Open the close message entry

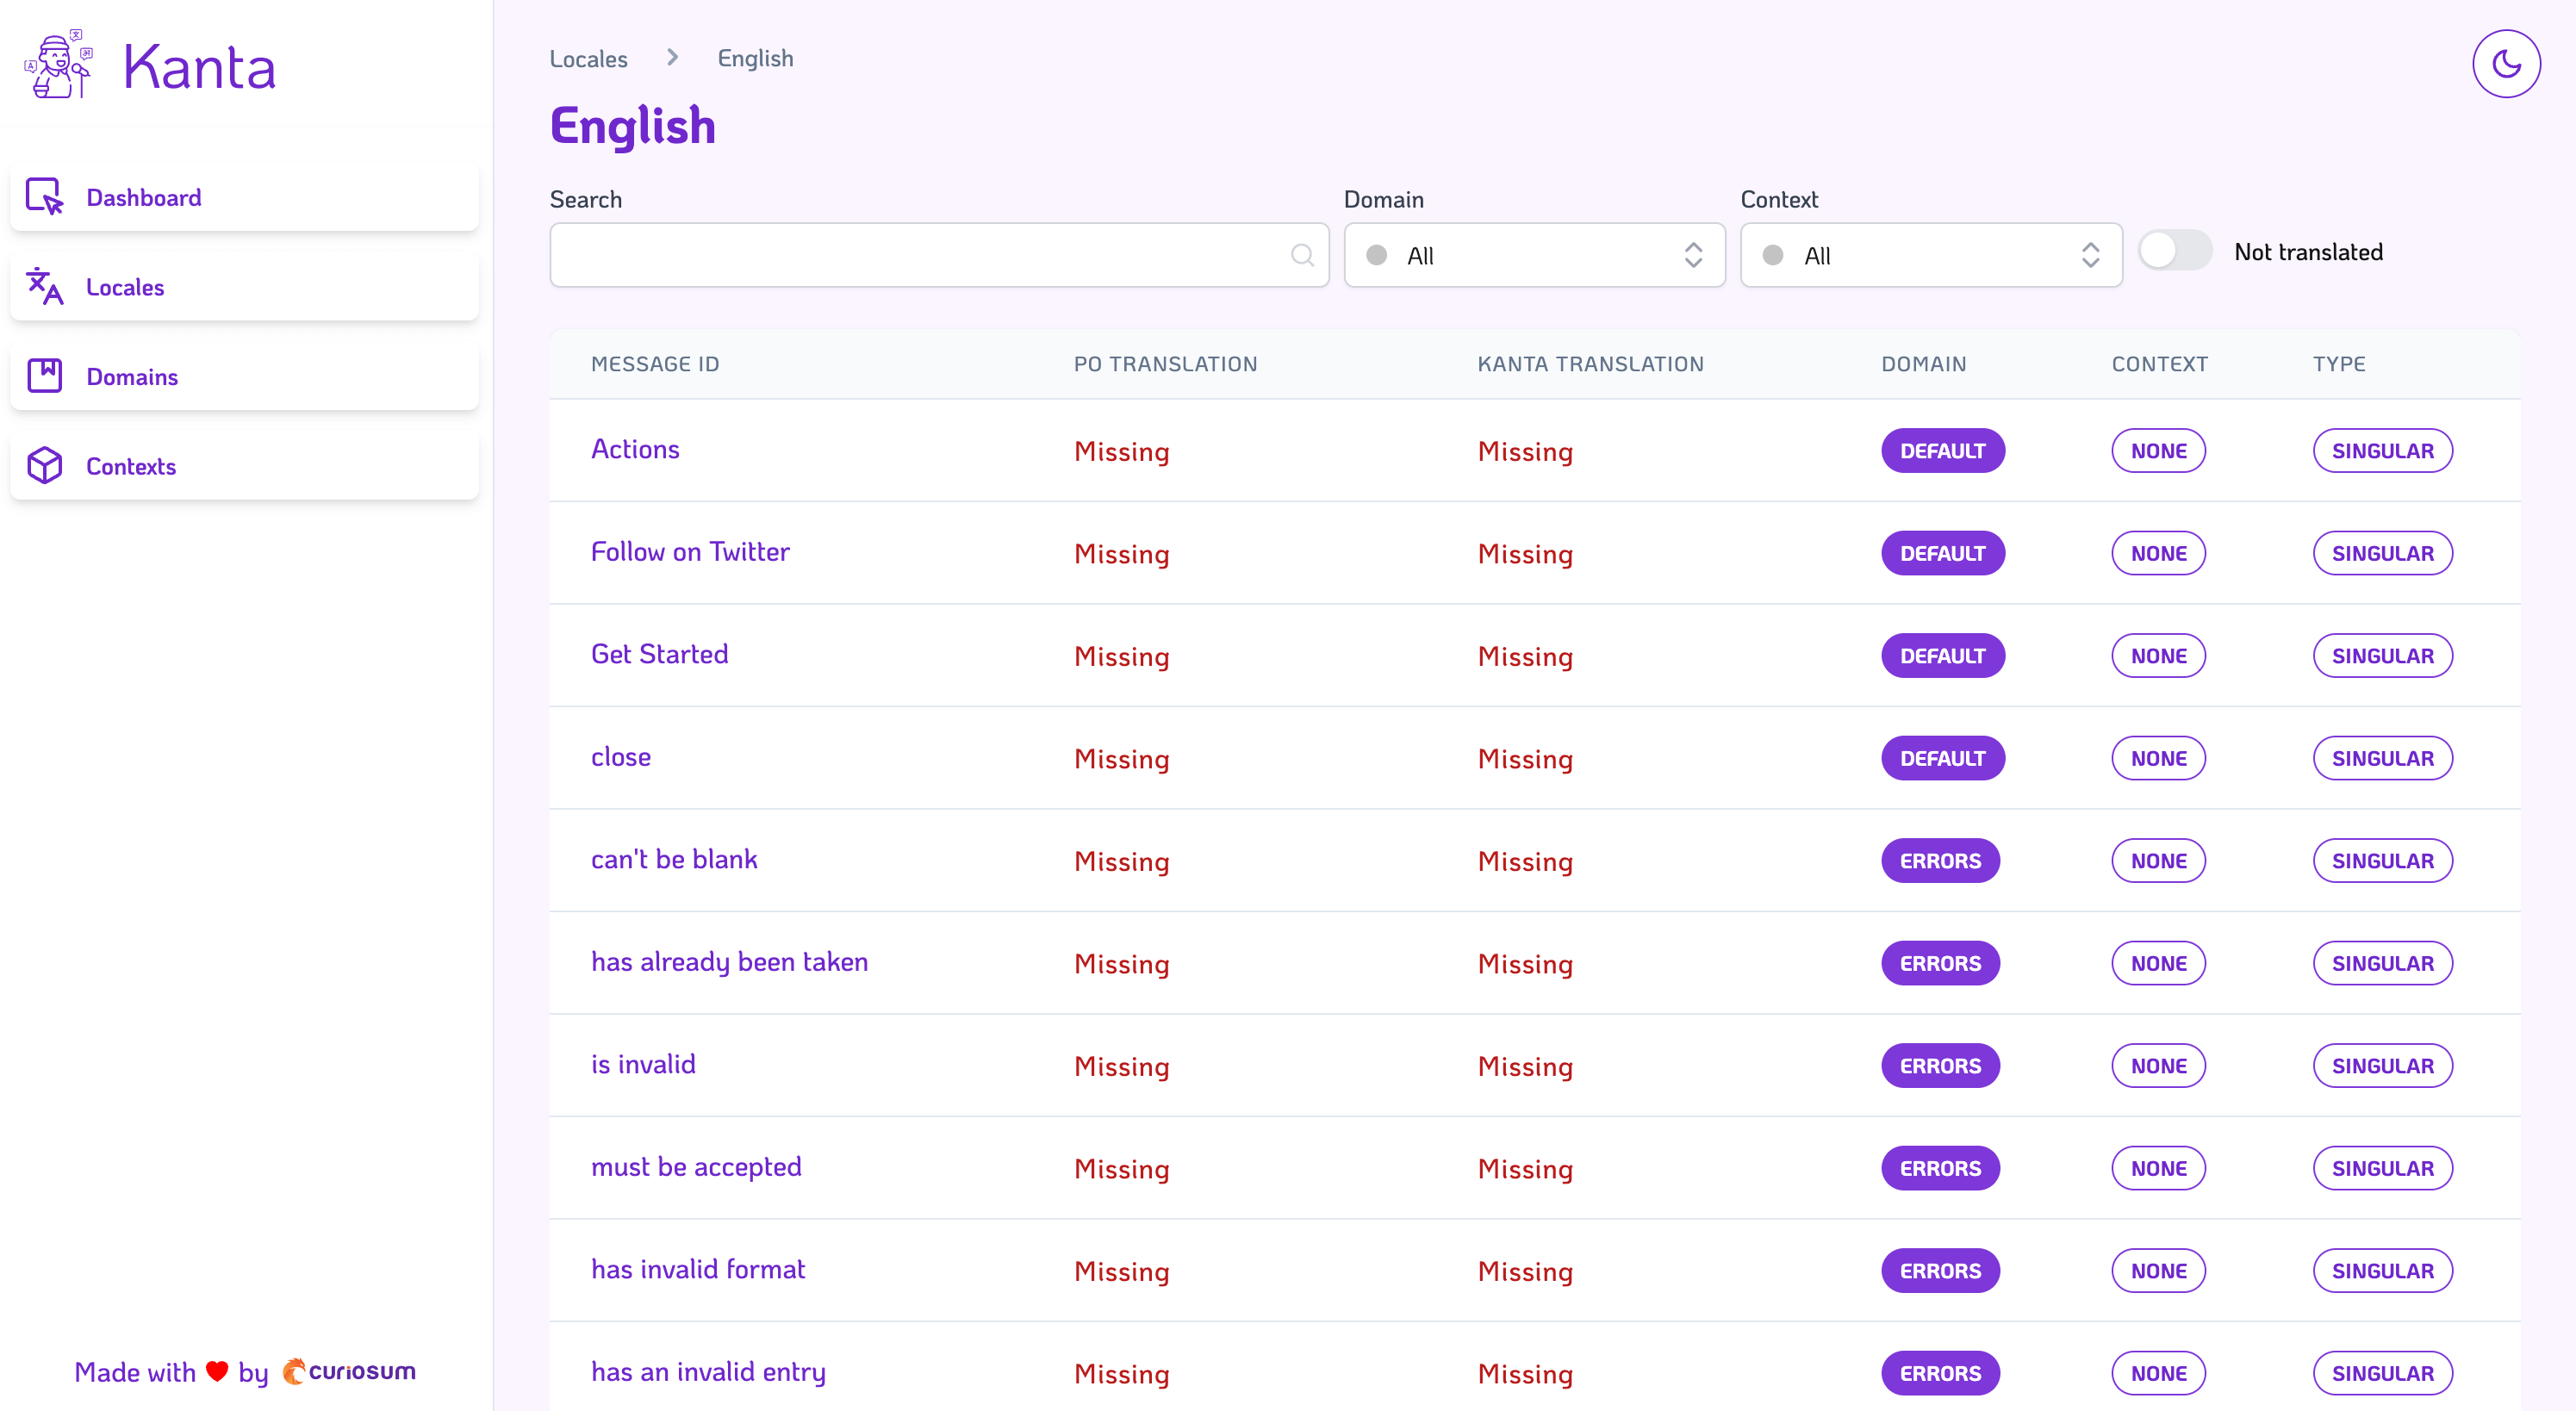click(621, 757)
